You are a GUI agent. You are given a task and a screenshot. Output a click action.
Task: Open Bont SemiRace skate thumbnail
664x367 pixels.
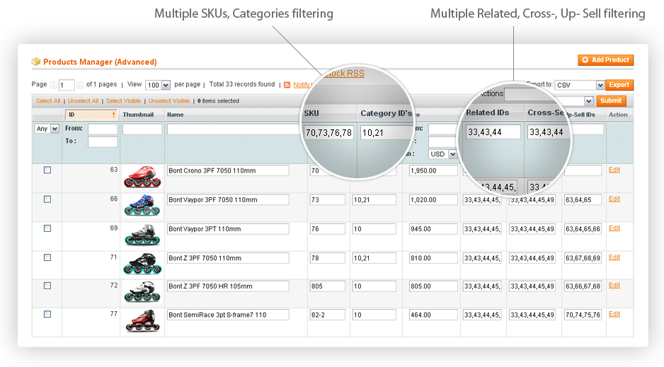pyautogui.click(x=142, y=321)
